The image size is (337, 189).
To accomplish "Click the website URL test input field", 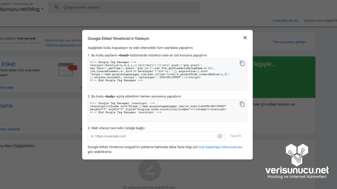I will pyautogui.click(x=156, y=136).
